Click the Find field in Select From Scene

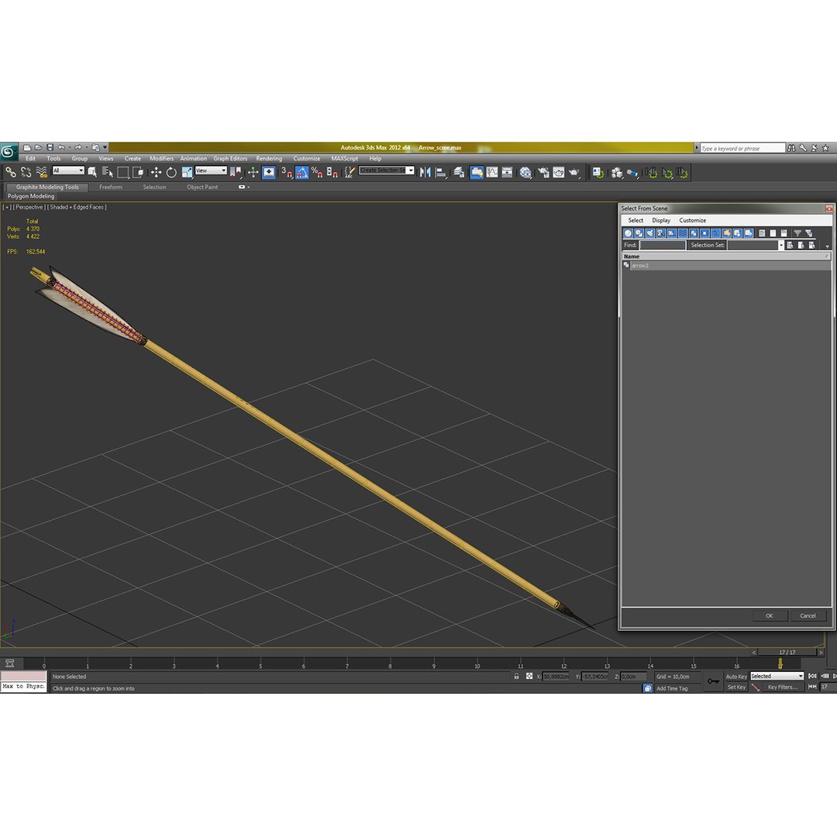click(663, 245)
